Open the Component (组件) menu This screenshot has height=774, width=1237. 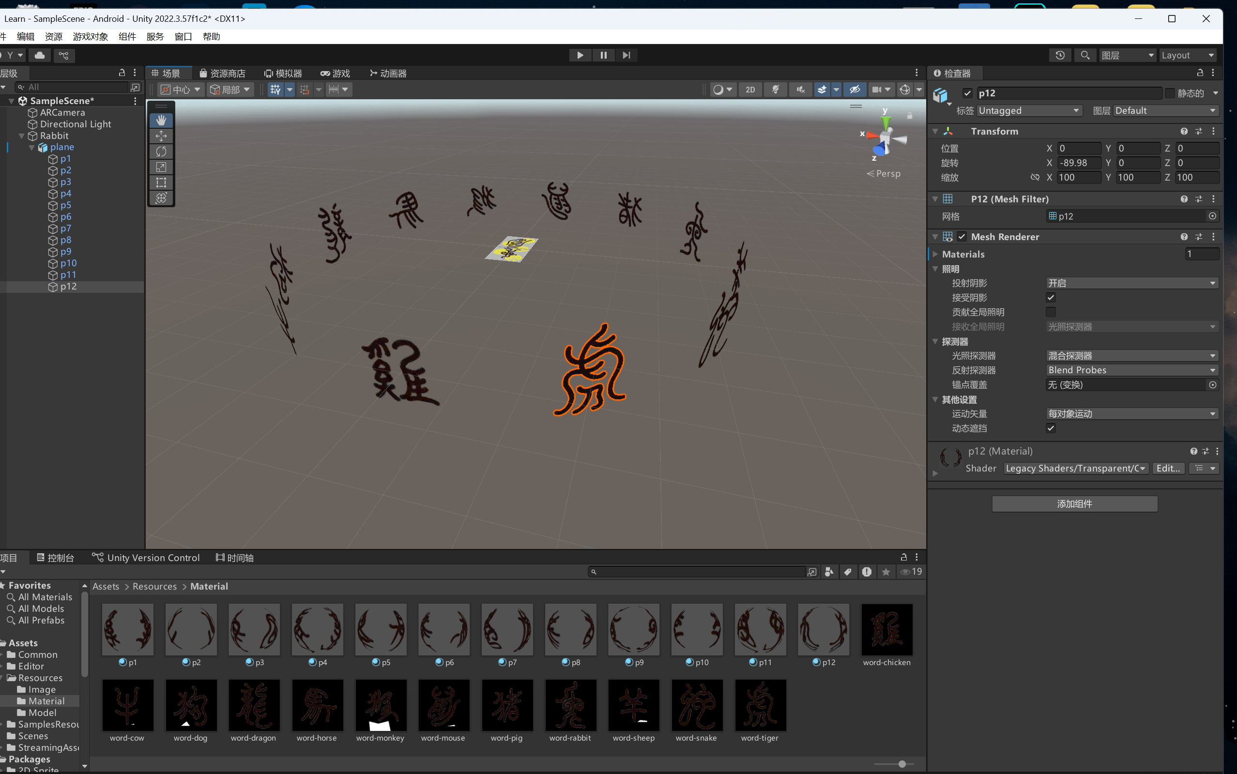click(x=127, y=36)
